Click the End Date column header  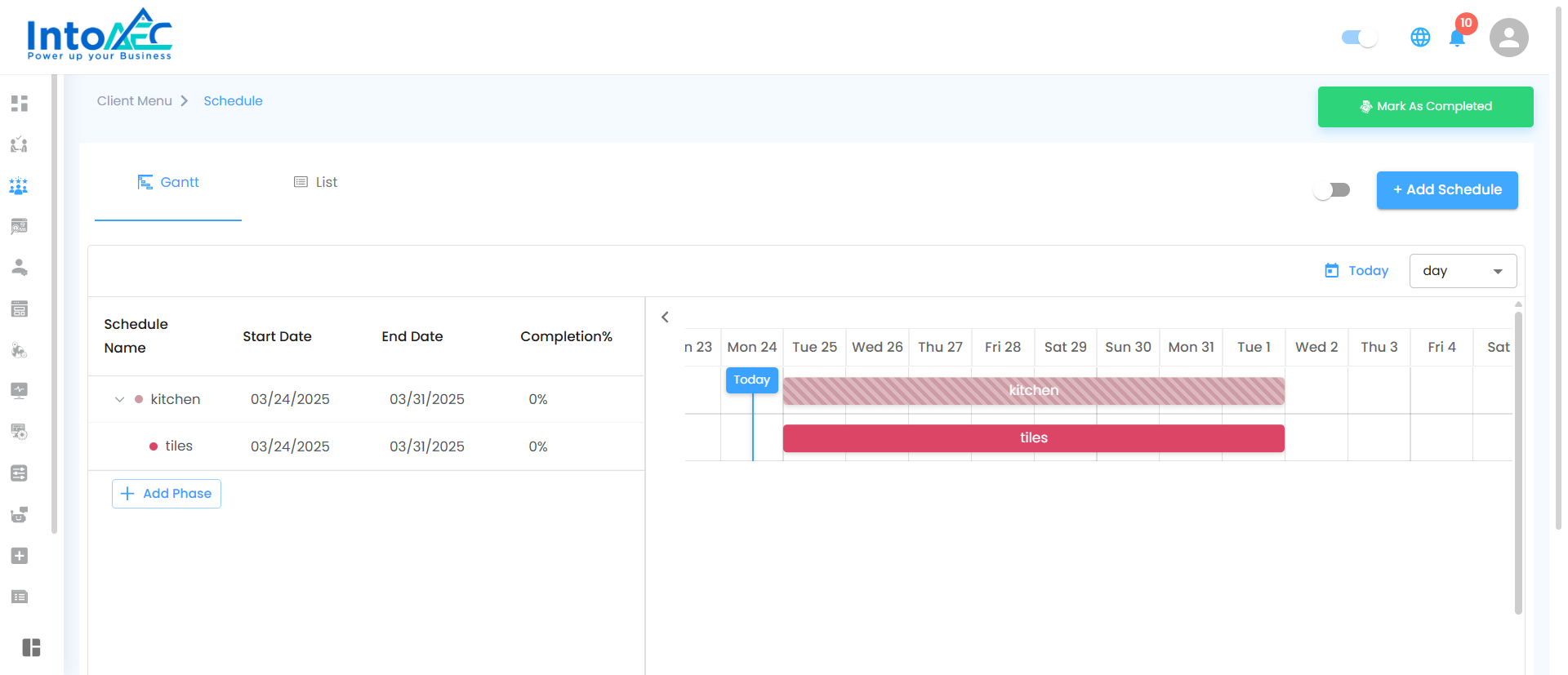412,336
